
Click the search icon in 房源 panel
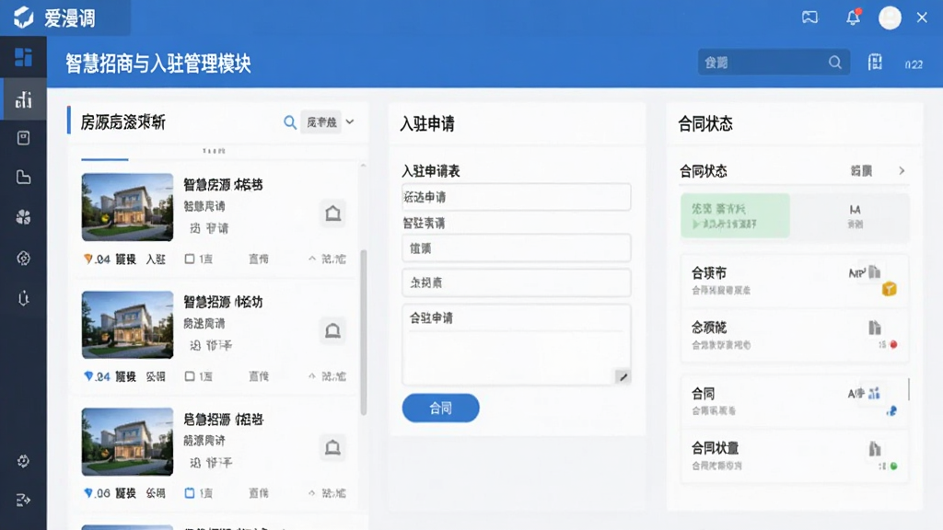(290, 122)
